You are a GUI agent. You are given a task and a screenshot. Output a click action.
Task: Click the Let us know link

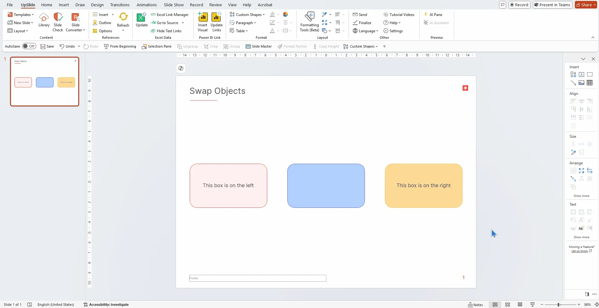point(581,251)
